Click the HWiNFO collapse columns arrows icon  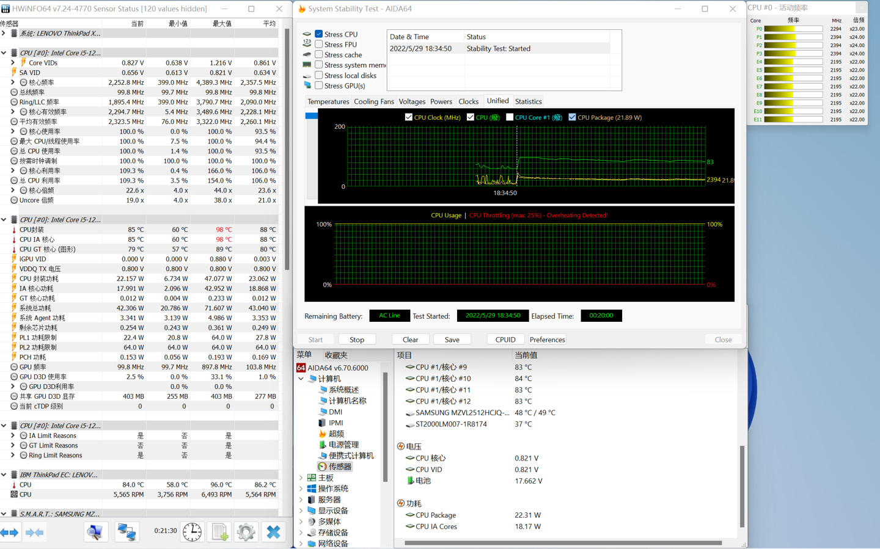(x=35, y=533)
